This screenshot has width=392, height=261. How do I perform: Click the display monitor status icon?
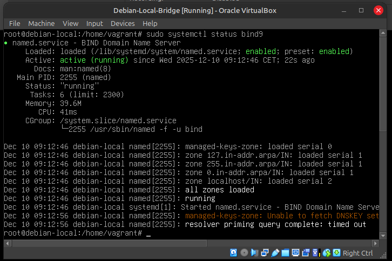coord(295,253)
